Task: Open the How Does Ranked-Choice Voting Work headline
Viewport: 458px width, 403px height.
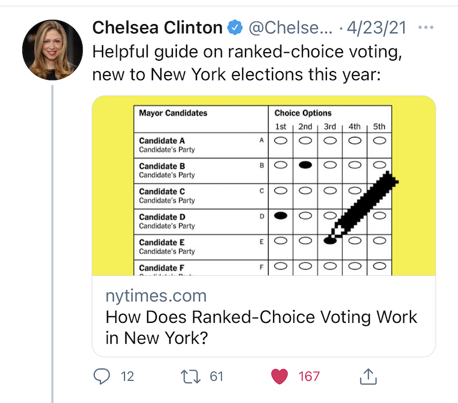Action: click(x=262, y=327)
